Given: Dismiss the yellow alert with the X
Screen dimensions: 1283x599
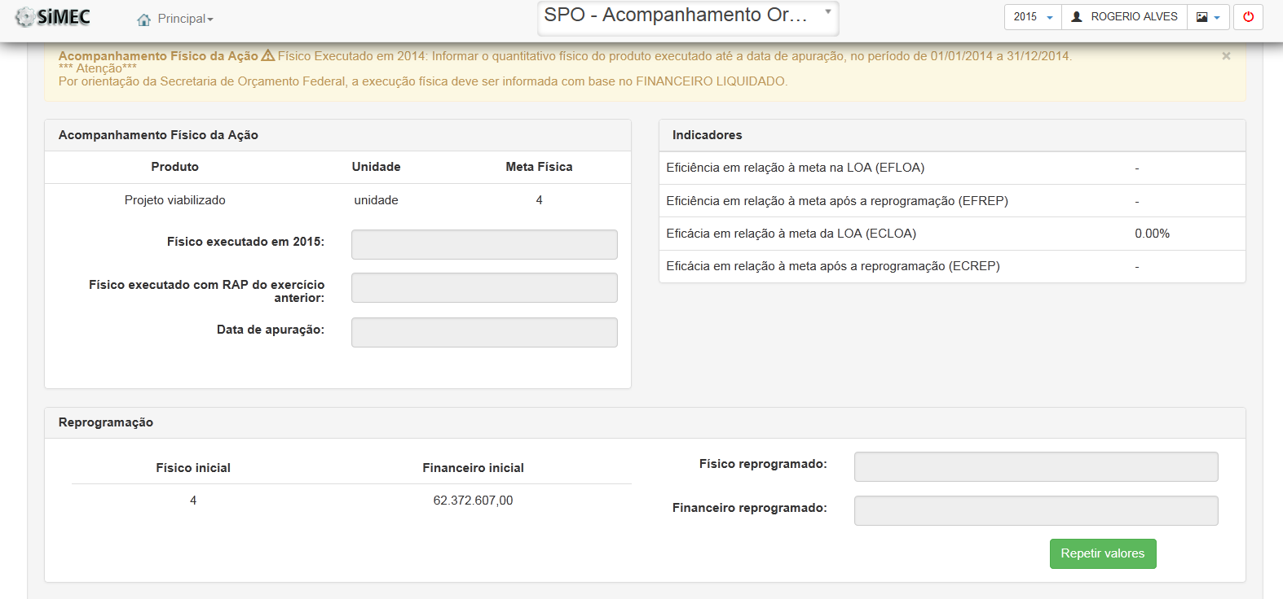Looking at the screenshot, I should click(x=1226, y=56).
